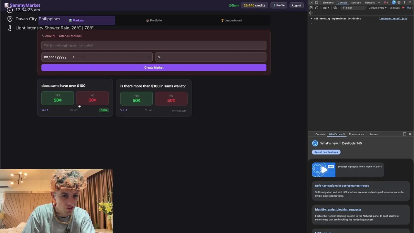The image size is (414, 233).
Task: Show more DevTools tabs with the chevron
Action: point(379,3)
